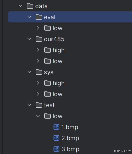
Task: Click the data folder icon
Action: click(30, 6)
